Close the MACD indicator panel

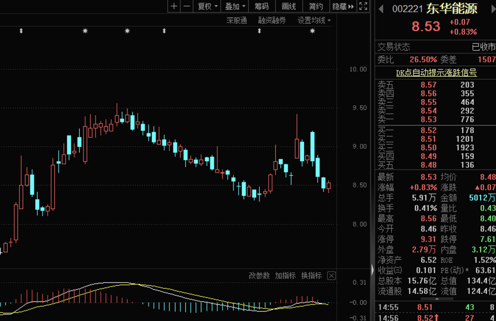click(x=331, y=276)
